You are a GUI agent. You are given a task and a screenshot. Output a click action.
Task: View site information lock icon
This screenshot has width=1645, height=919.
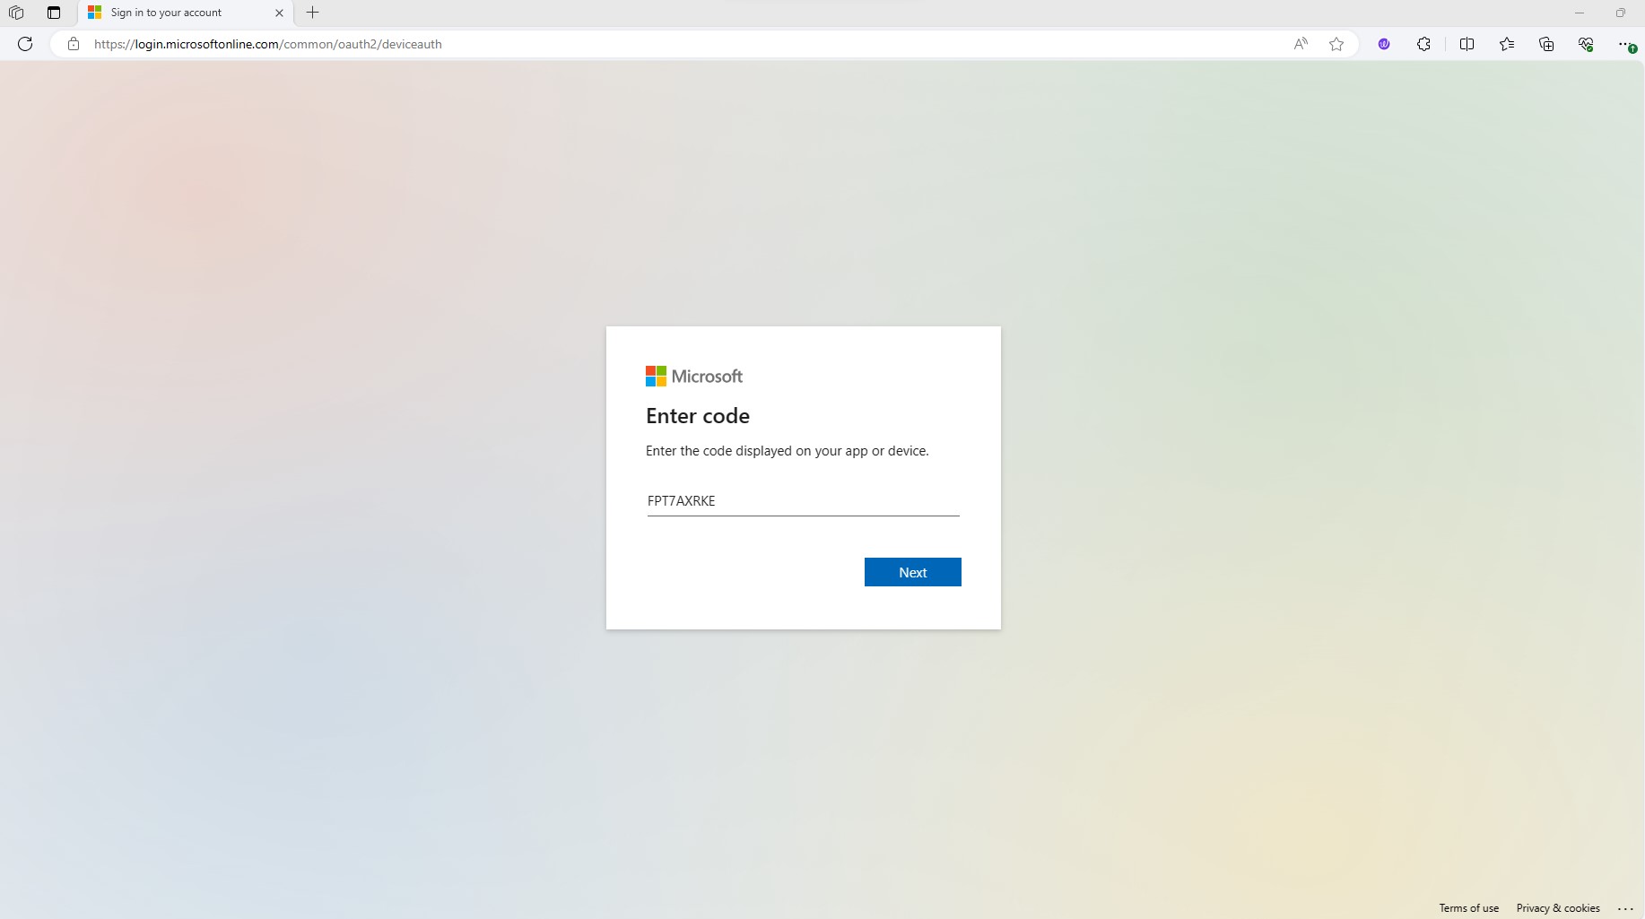click(x=74, y=44)
